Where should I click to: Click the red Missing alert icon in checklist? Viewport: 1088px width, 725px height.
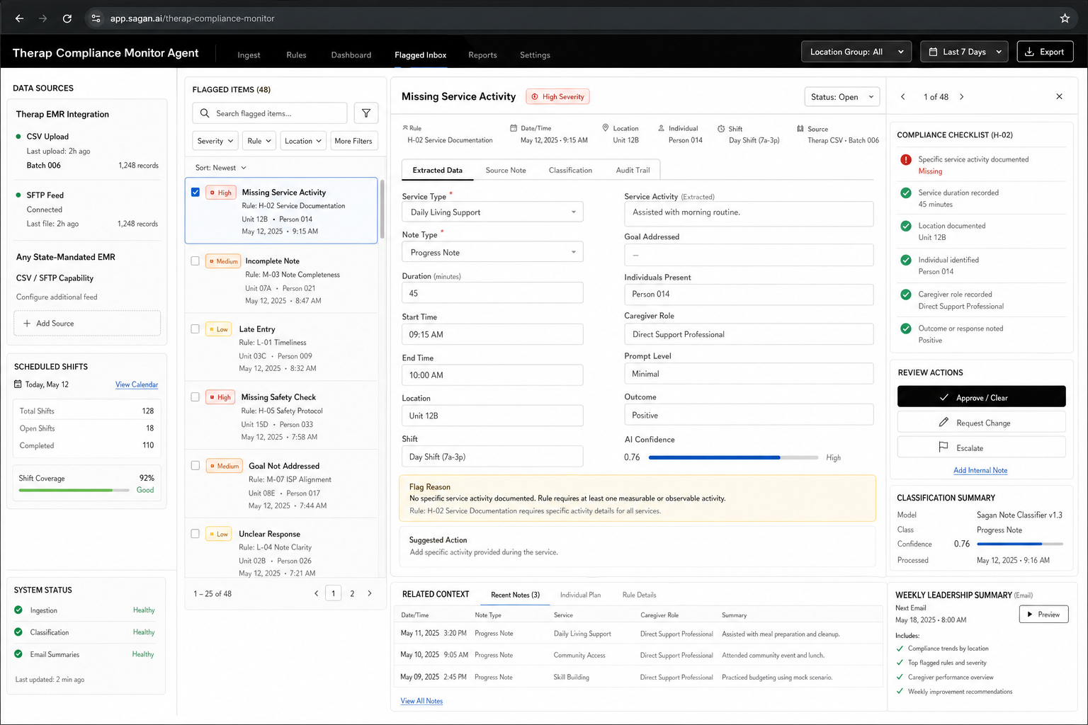point(905,160)
